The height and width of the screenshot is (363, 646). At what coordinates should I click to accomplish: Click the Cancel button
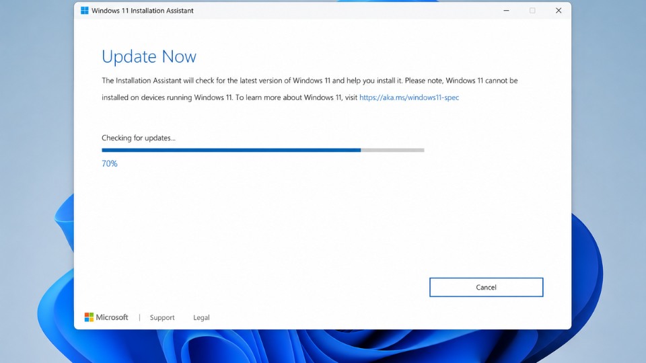coord(486,287)
